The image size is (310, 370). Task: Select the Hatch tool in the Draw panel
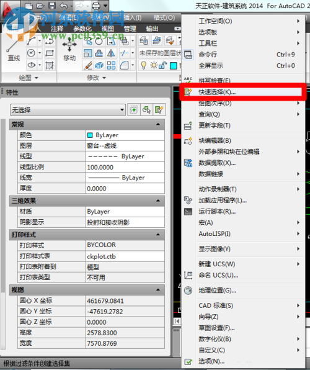(x=50, y=65)
